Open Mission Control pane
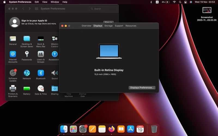This screenshot has height=136, width=218. (55, 42)
